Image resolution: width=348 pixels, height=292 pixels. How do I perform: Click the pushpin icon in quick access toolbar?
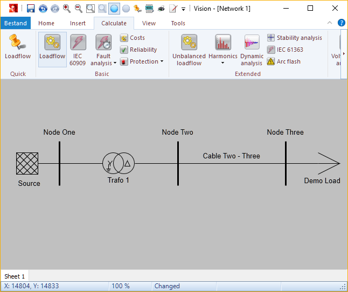[137, 9]
